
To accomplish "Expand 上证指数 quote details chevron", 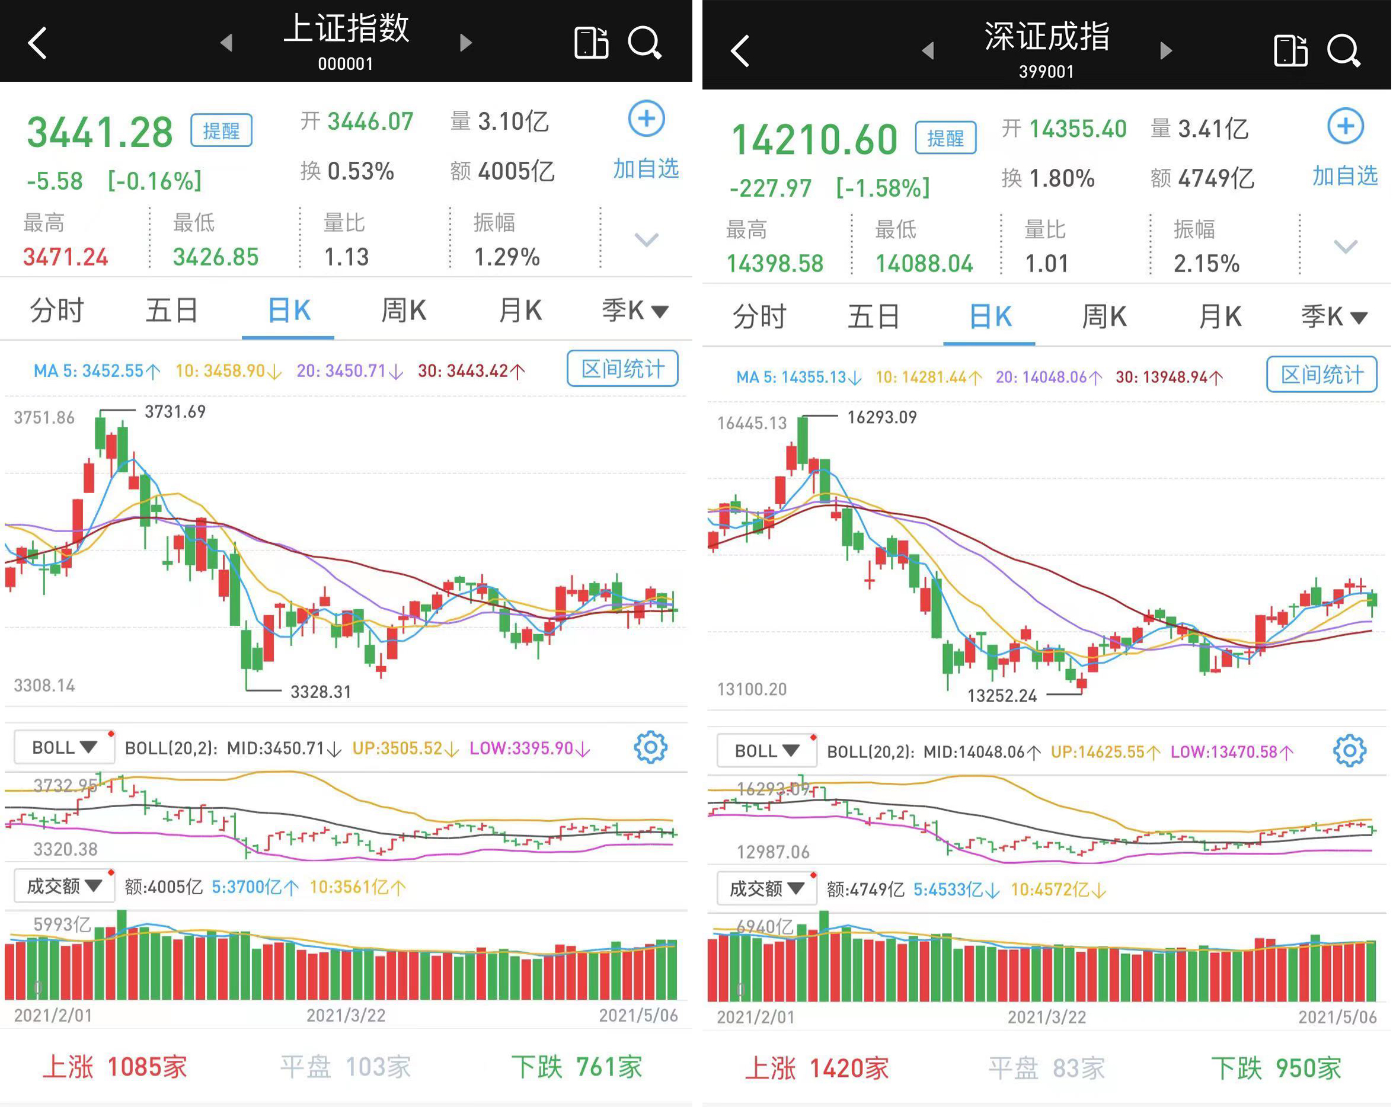I will tap(646, 240).
